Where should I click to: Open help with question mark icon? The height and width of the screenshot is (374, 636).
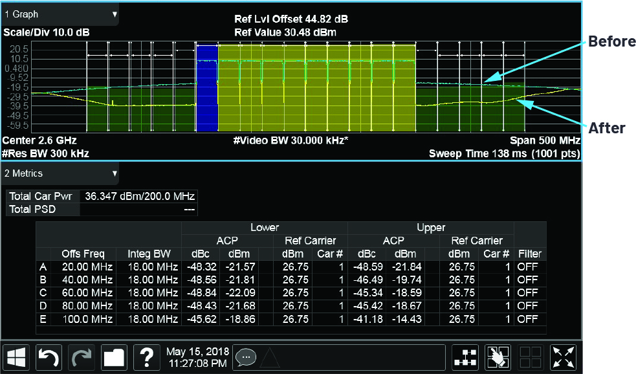147,358
